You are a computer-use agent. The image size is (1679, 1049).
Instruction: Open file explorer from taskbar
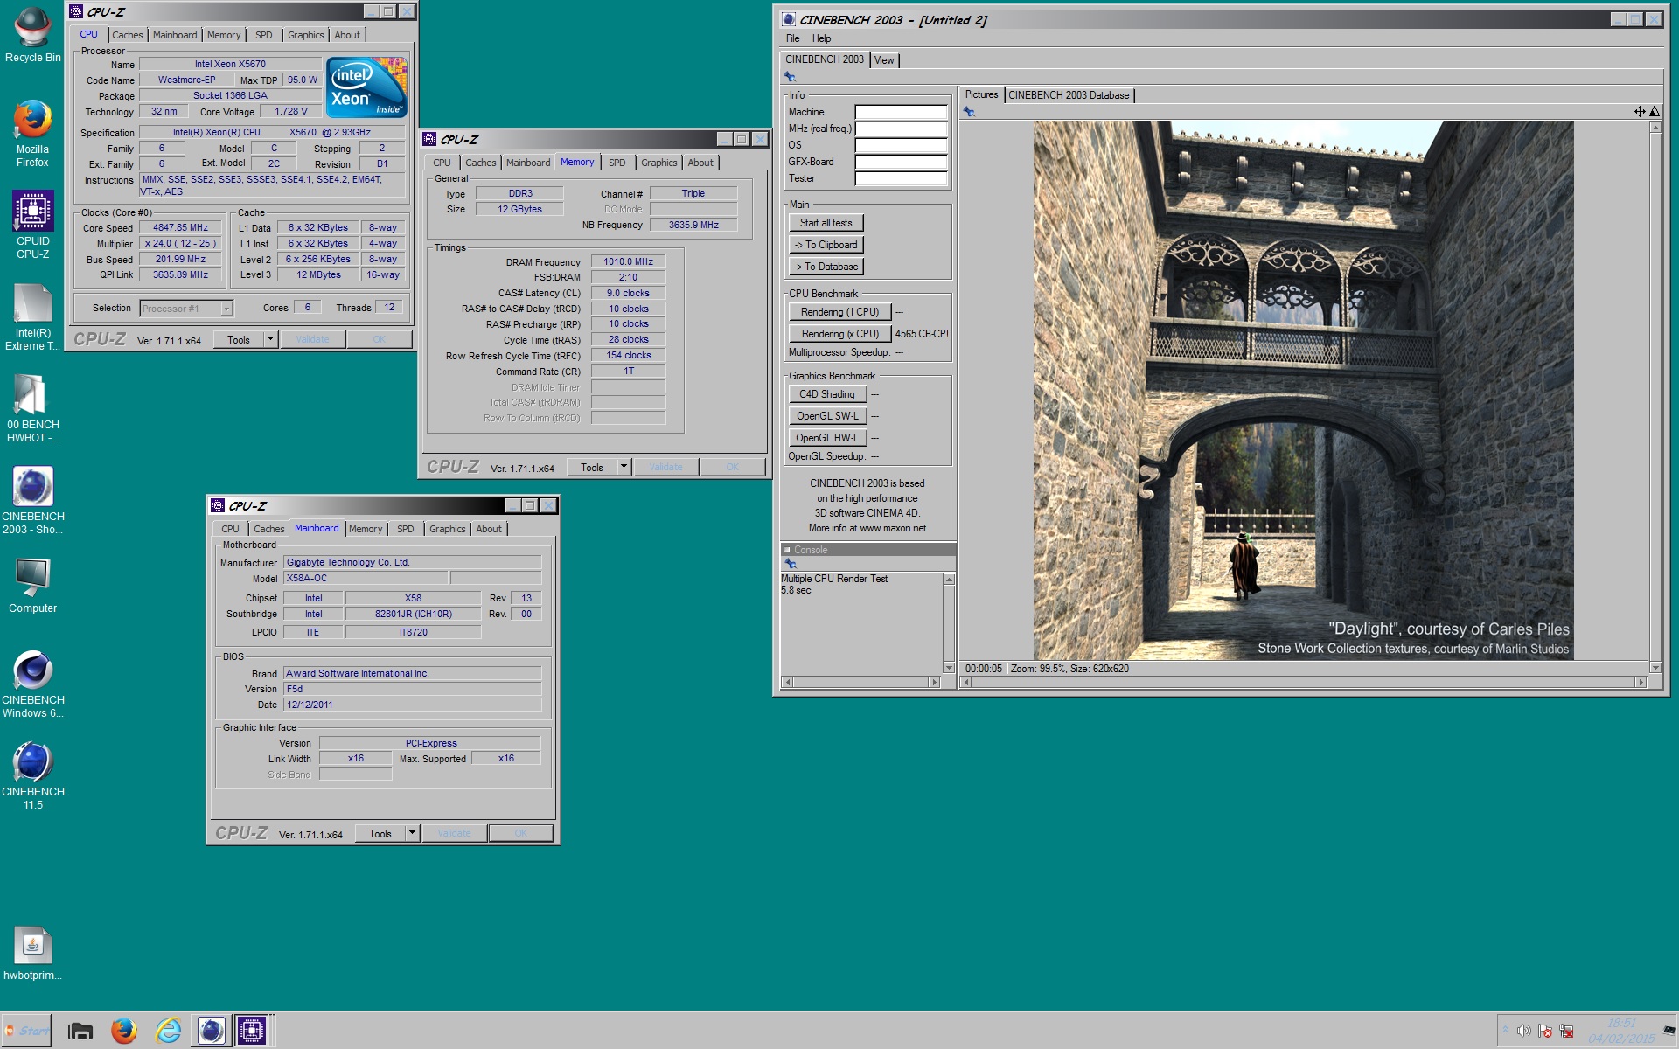click(x=80, y=1031)
